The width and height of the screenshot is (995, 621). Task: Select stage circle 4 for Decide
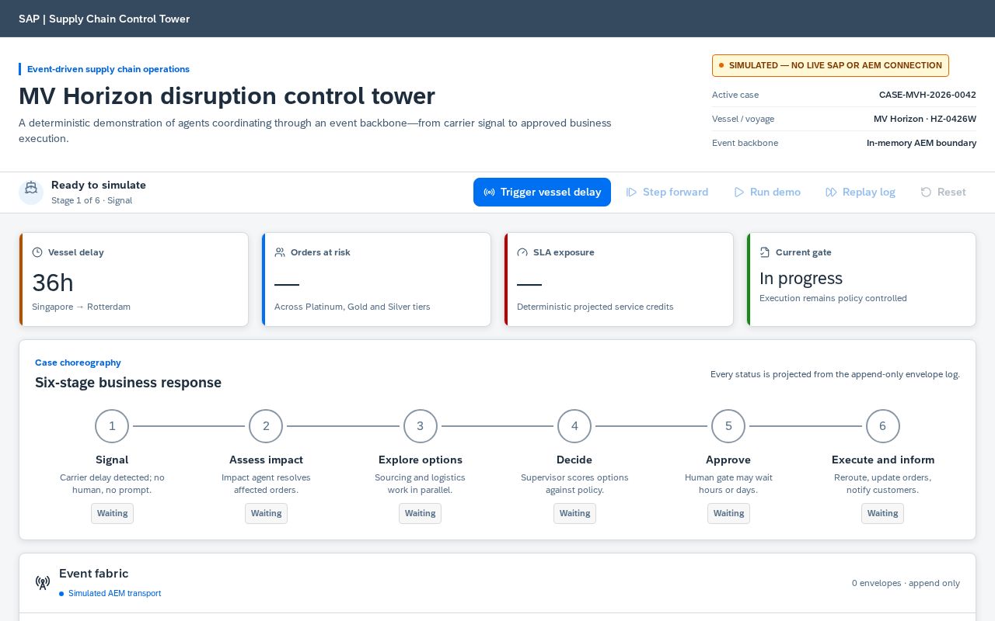click(x=574, y=426)
